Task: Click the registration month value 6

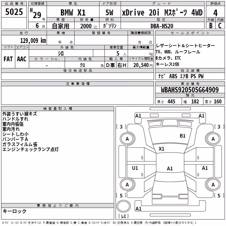Action: (x=37, y=26)
